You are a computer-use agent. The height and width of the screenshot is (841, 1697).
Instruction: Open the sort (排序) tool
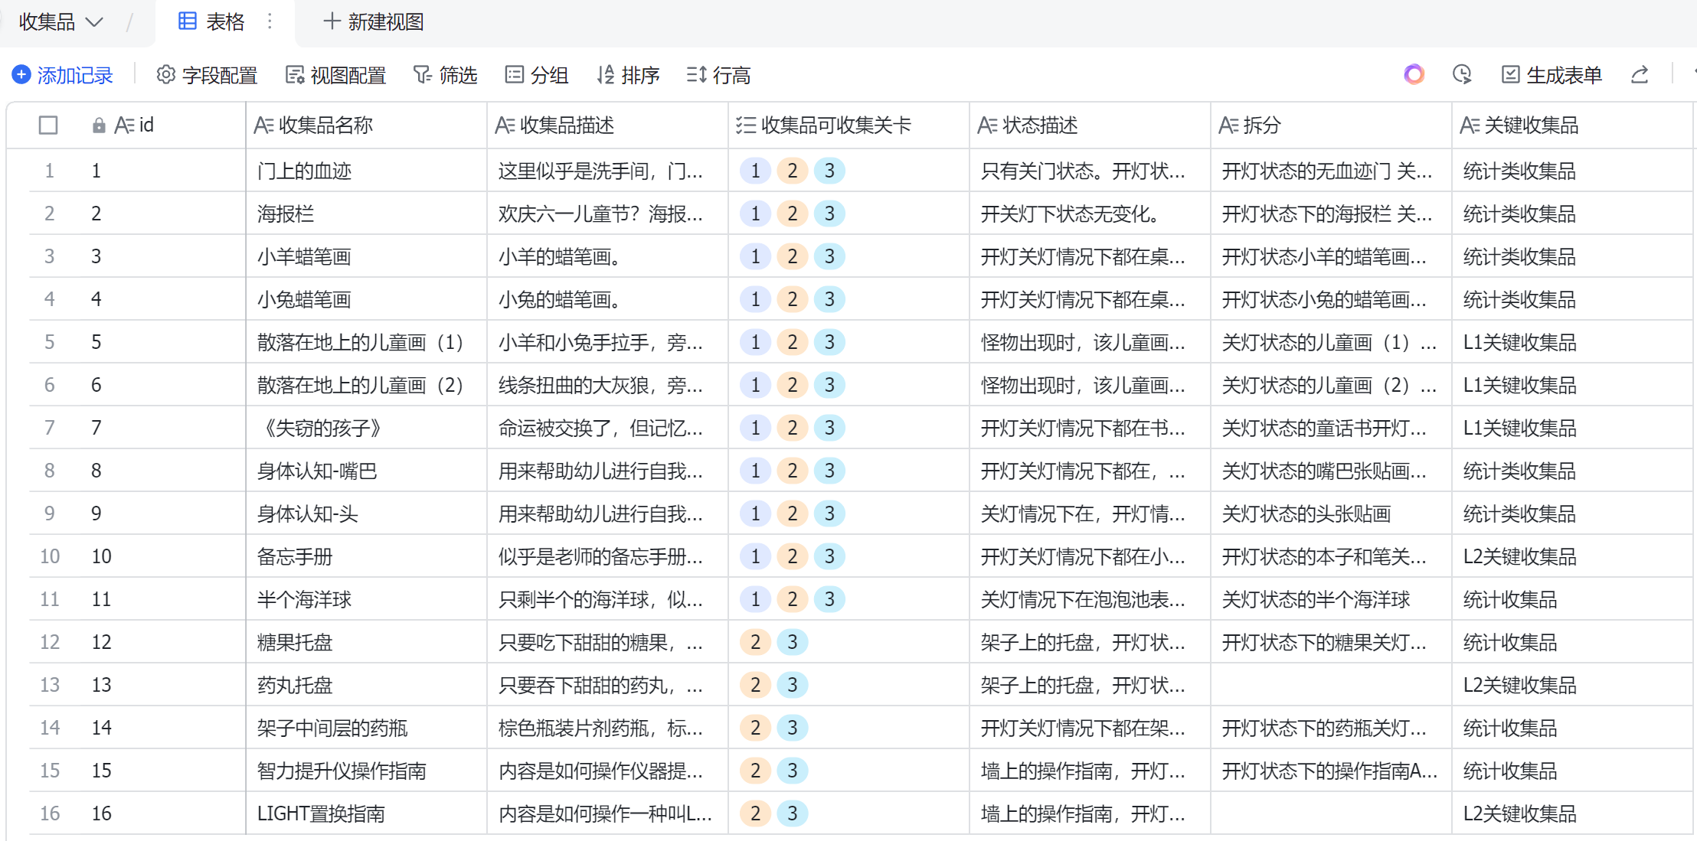click(x=628, y=75)
